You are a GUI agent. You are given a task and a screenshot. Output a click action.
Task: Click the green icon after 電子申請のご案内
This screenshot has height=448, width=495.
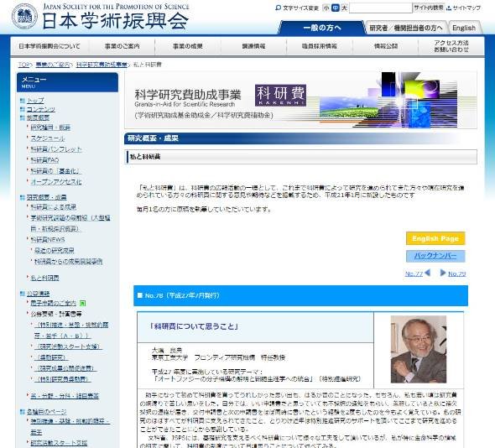pos(82,303)
